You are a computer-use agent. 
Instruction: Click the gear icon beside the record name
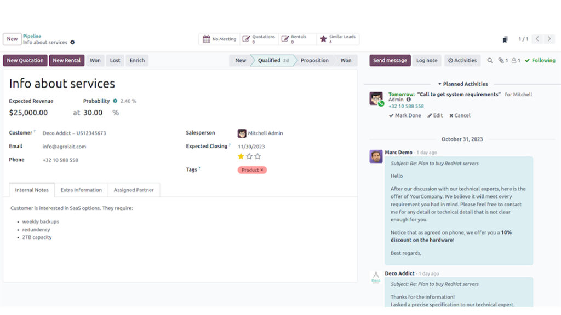(72, 43)
